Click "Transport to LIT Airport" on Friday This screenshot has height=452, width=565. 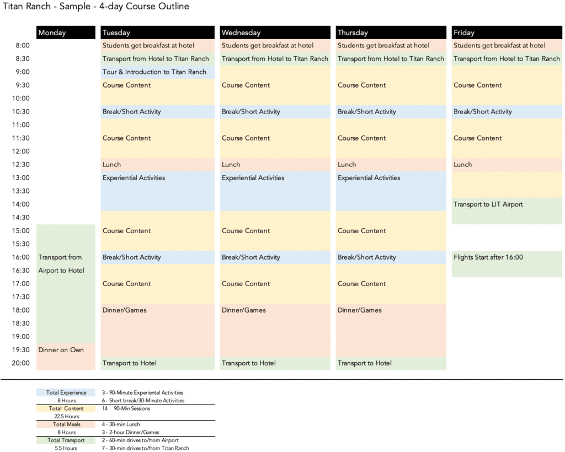click(507, 211)
